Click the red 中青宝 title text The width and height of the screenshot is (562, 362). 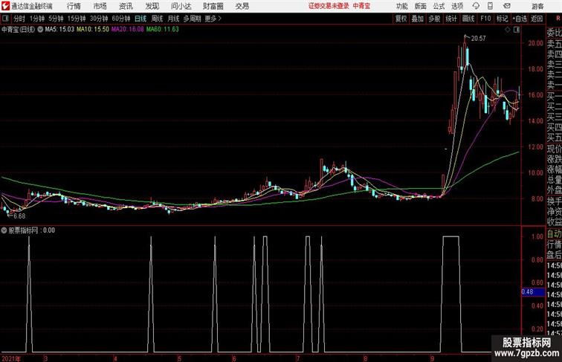(361, 6)
